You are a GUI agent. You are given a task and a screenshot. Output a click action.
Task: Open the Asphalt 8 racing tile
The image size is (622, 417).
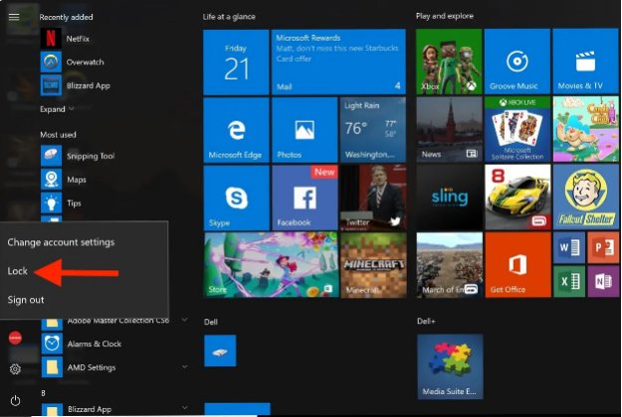(x=518, y=197)
